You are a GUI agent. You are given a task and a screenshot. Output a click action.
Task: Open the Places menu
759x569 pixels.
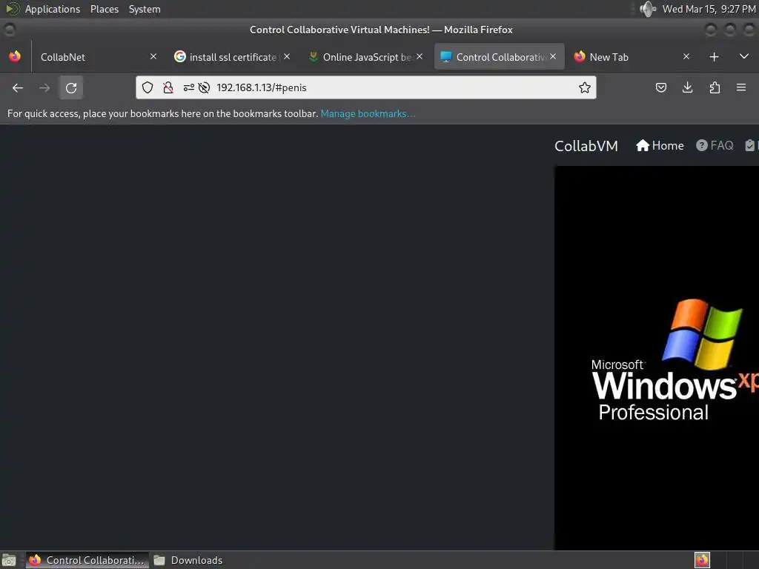pos(105,9)
